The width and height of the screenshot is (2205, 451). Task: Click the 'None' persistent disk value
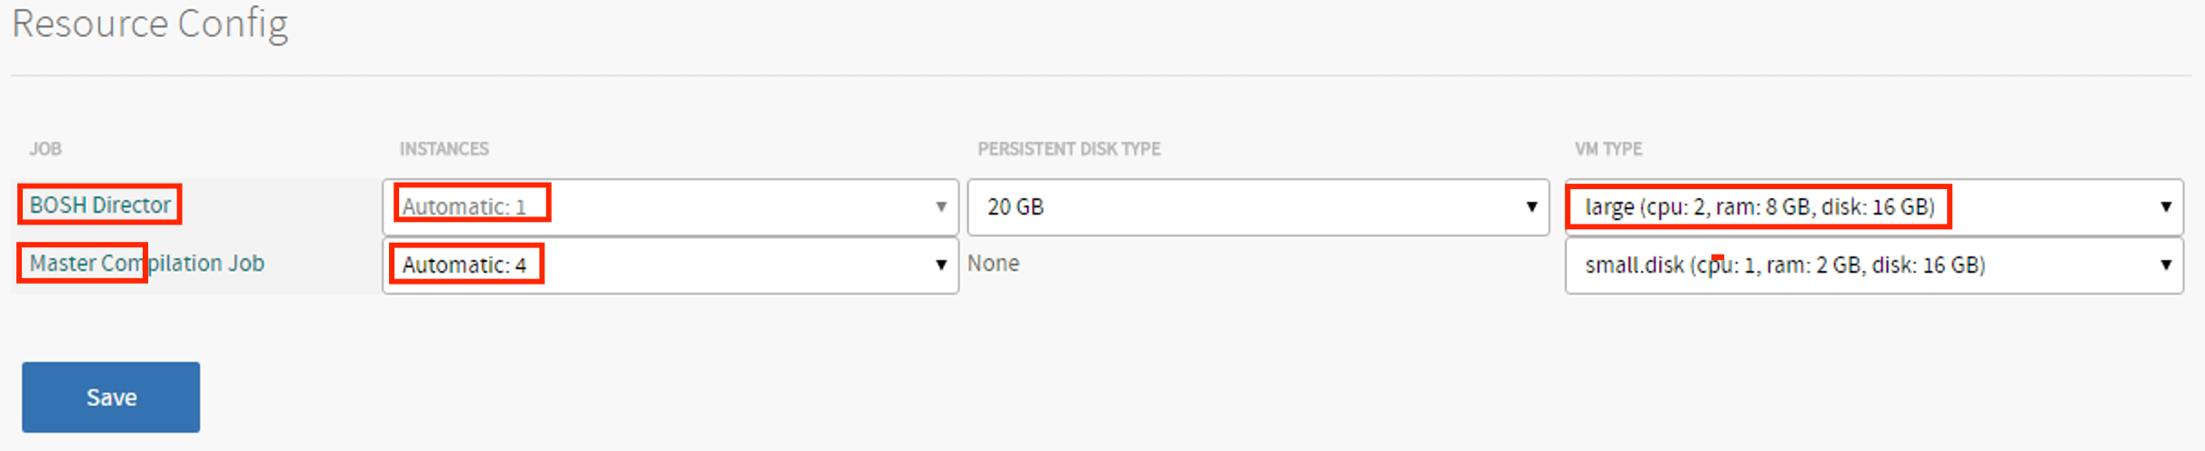[x=993, y=264]
